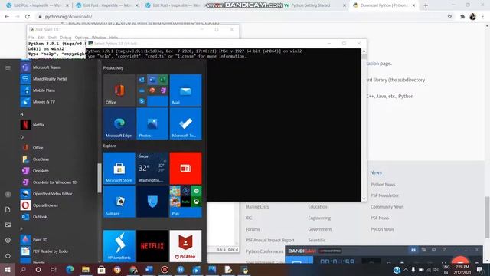
Task: Open the Mailing Lists link
Action: click(257, 206)
